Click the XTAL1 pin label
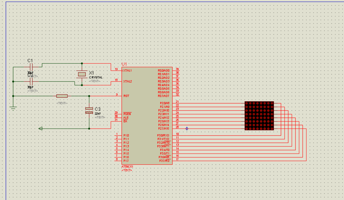 tap(127, 70)
